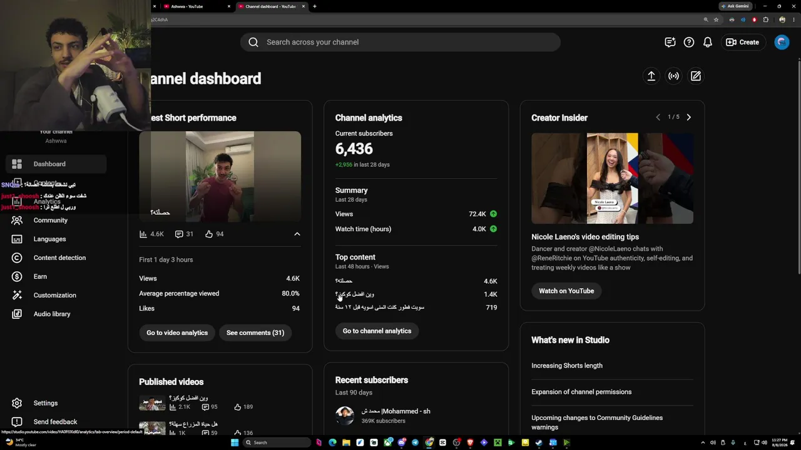Image resolution: width=801 pixels, height=450 pixels.
Task: Click the Go live broadcast icon
Action: [x=673, y=76]
